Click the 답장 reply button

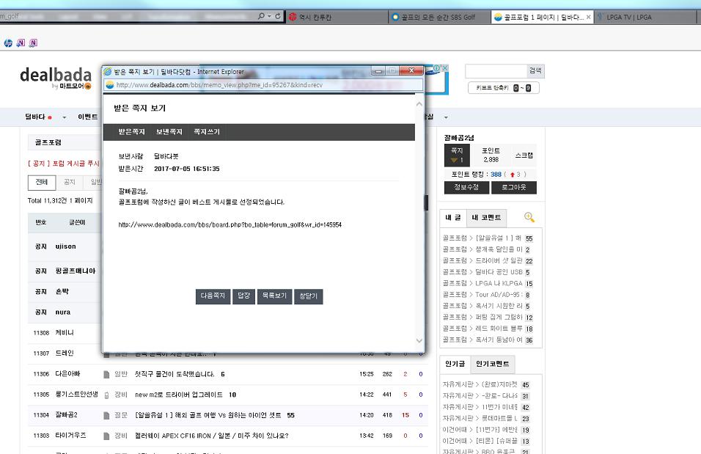point(243,296)
